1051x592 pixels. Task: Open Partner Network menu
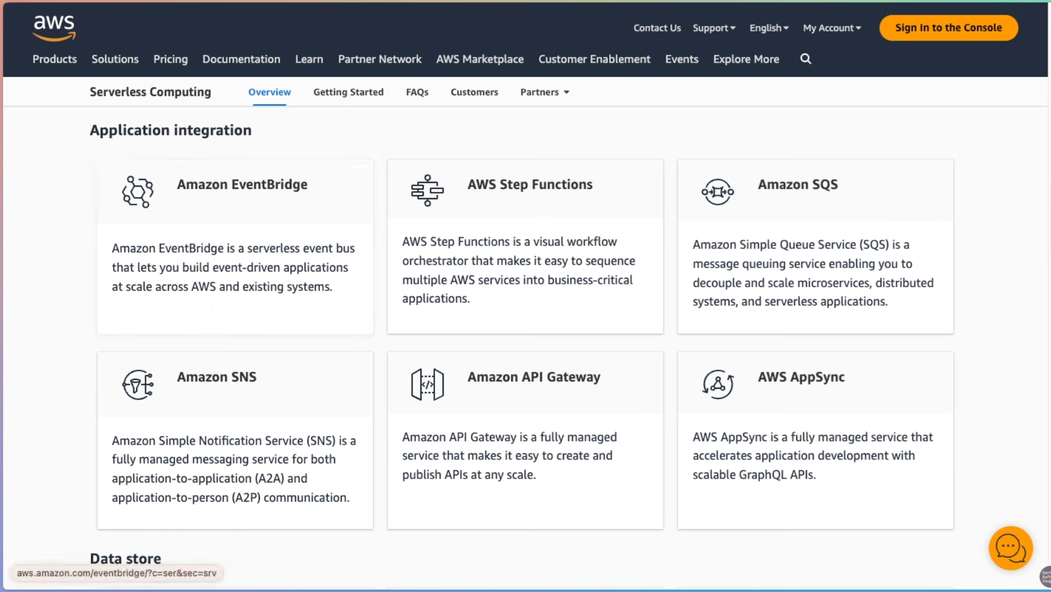click(x=380, y=59)
